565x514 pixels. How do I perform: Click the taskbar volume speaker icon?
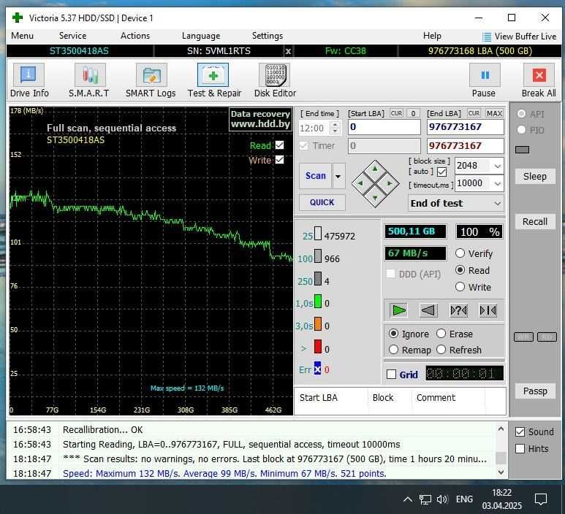441,499
